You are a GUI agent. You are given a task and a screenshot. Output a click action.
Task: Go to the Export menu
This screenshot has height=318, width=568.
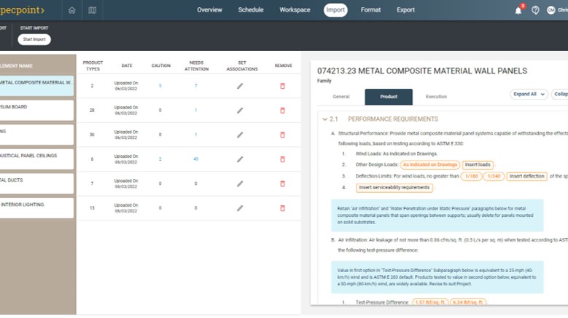click(405, 10)
